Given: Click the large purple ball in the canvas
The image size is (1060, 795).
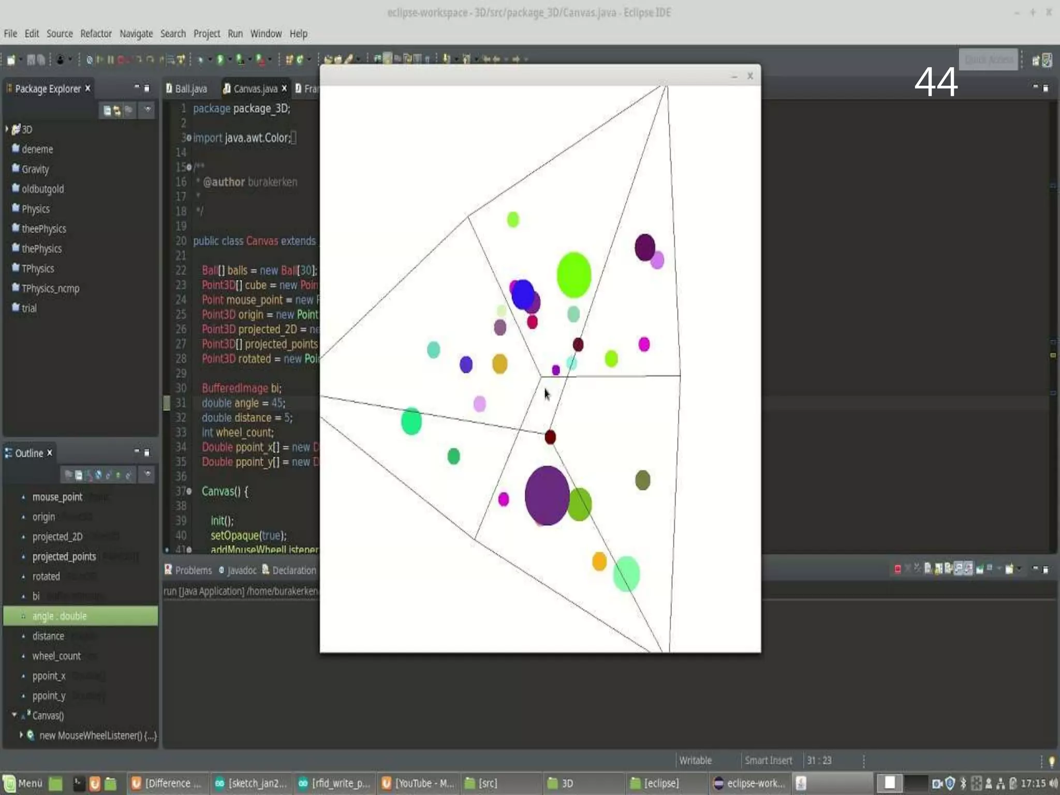Looking at the screenshot, I should [547, 495].
